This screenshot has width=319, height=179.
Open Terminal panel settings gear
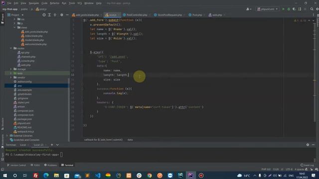pos(308,145)
